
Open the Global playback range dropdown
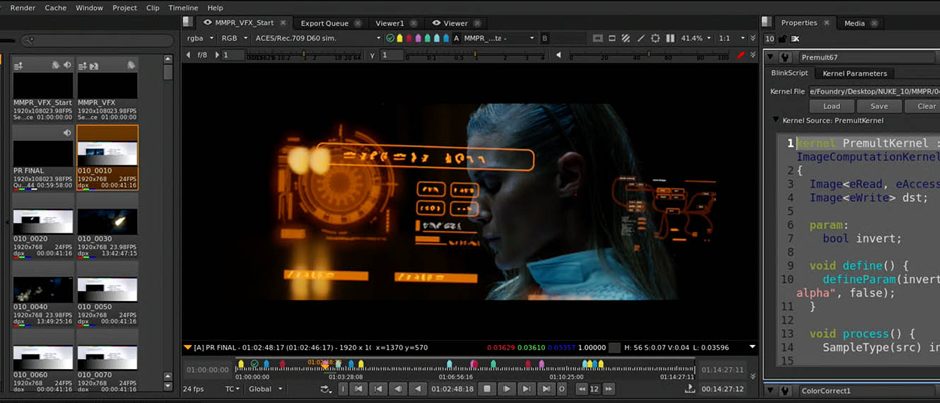click(266, 389)
